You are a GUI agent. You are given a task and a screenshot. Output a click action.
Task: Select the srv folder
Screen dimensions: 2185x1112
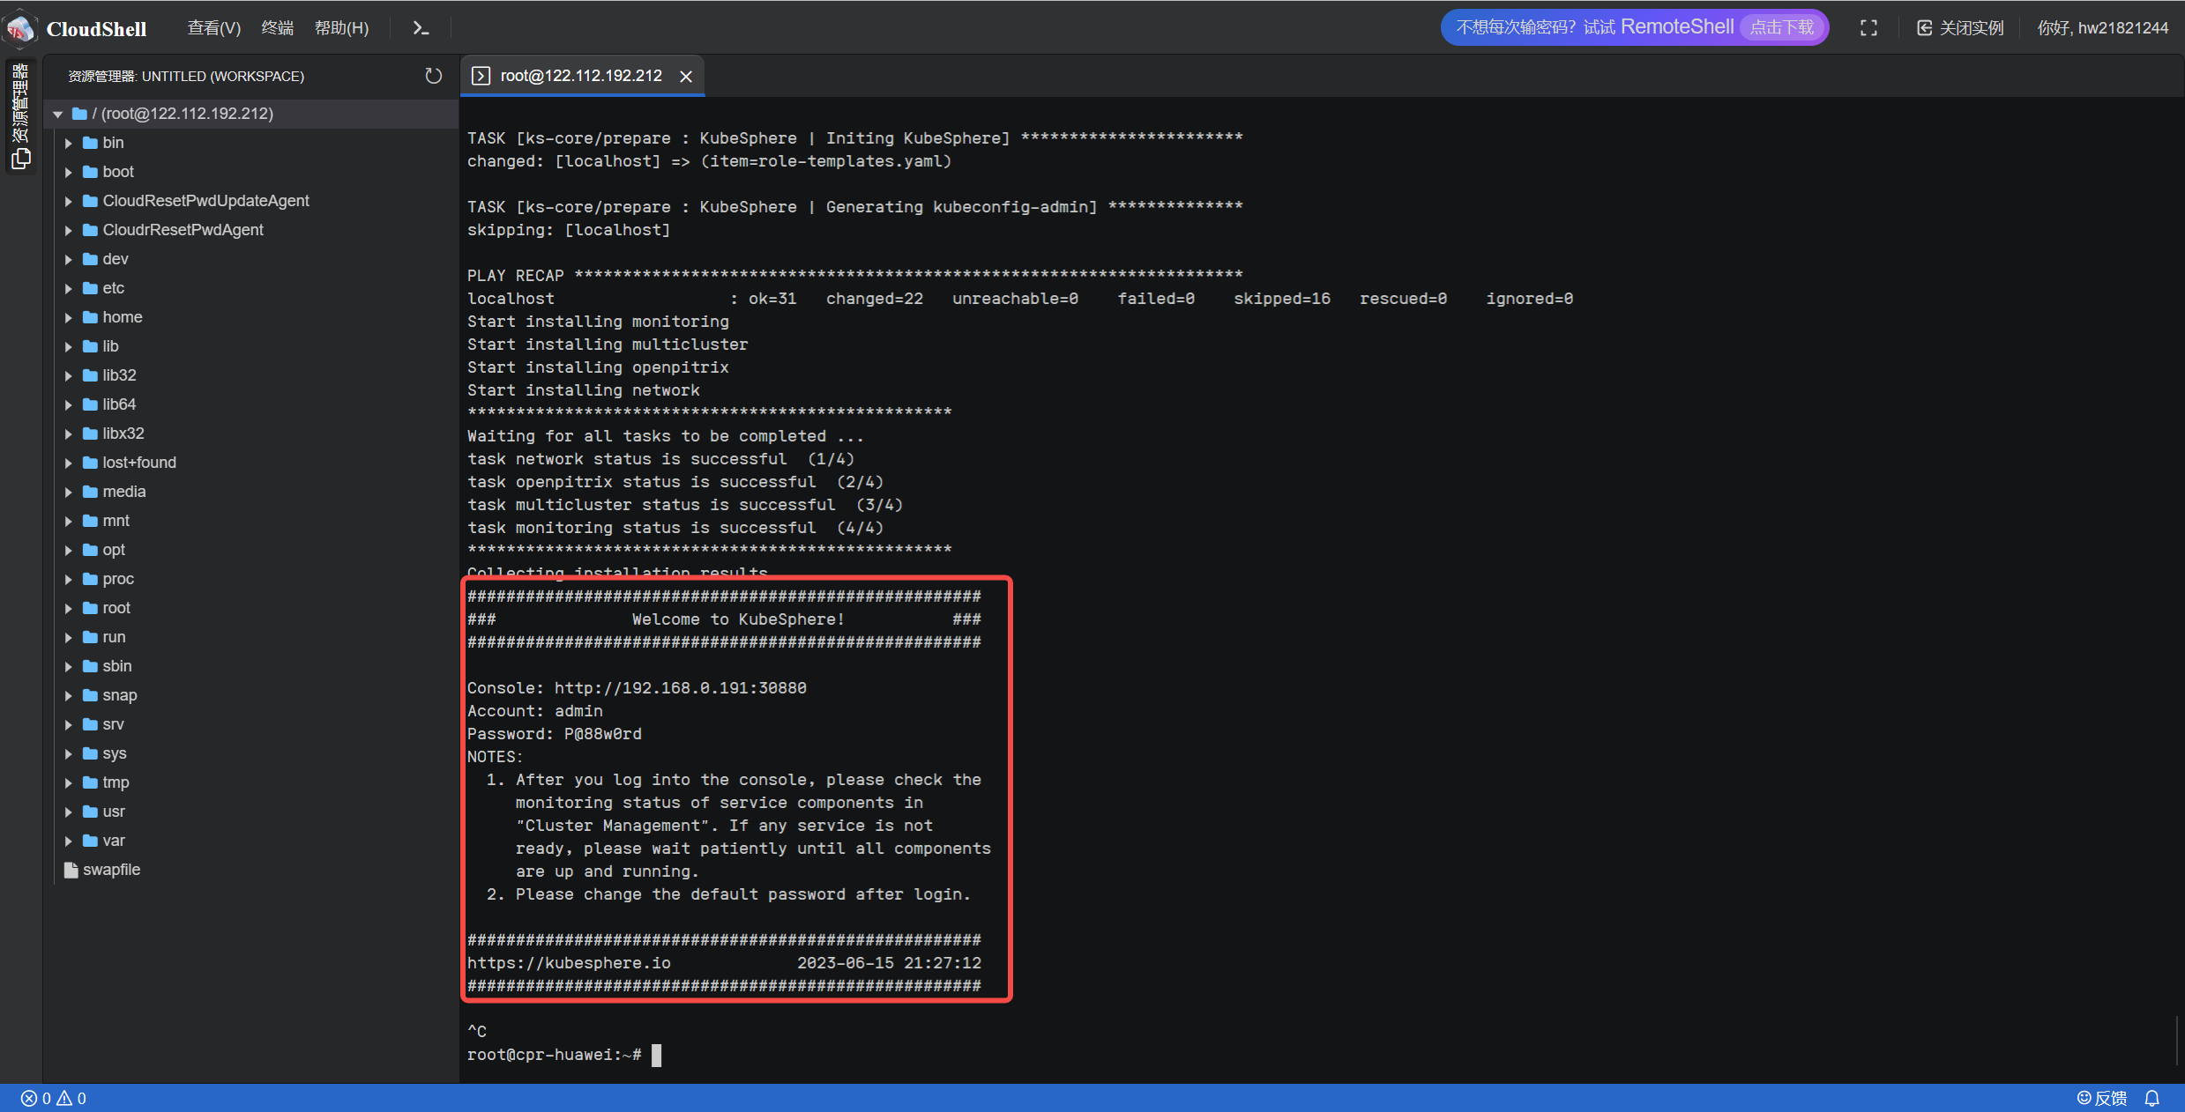pyautogui.click(x=251, y=724)
